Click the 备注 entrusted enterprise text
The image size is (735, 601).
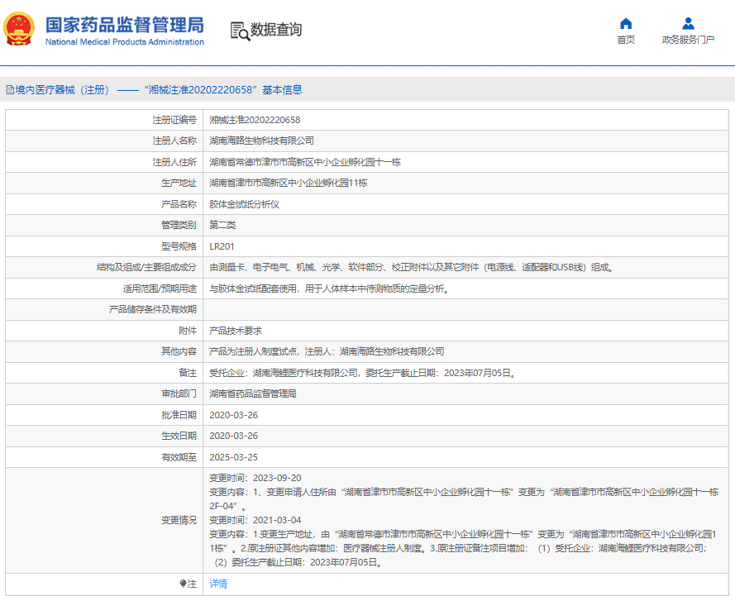[363, 373]
